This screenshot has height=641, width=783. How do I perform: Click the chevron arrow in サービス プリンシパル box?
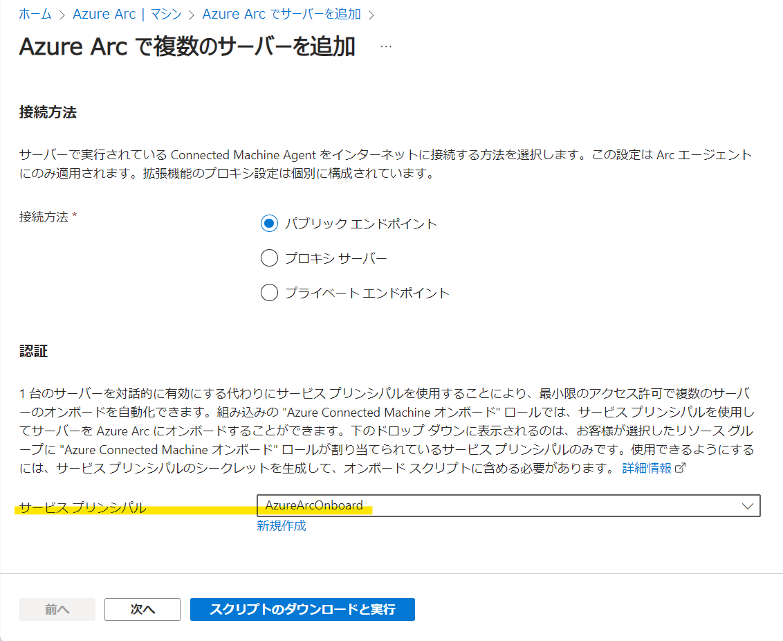tap(747, 506)
